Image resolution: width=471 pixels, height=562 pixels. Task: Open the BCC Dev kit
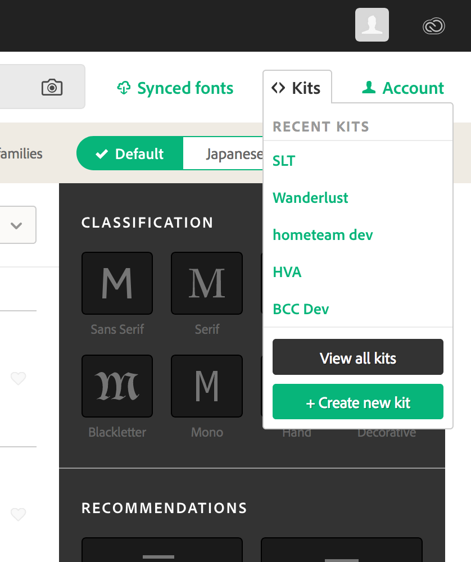[300, 309]
